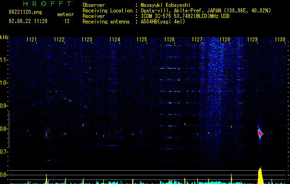
Task: Click the kHz axis unit label
Action: [4, 37]
